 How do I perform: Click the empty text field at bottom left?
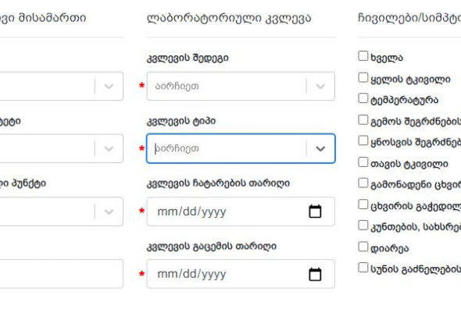[62, 274]
